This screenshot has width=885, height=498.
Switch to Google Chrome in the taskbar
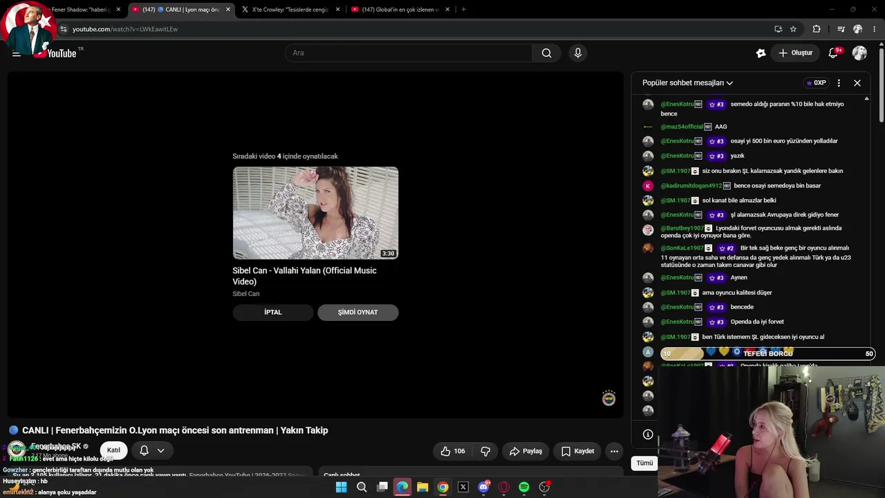[x=442, y=487]
